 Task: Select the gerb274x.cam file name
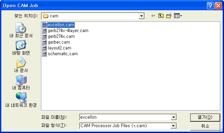coord(61,36)
